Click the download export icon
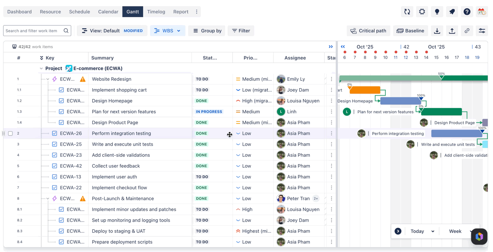 [437, 31]
